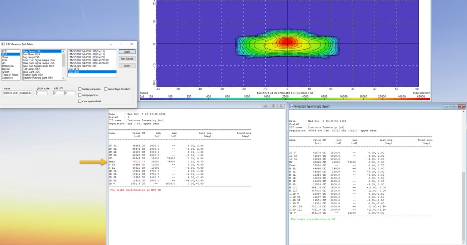Select JIS in the region list
The width and height of the screenshot is (467, 245).
[x=10, y=63]
